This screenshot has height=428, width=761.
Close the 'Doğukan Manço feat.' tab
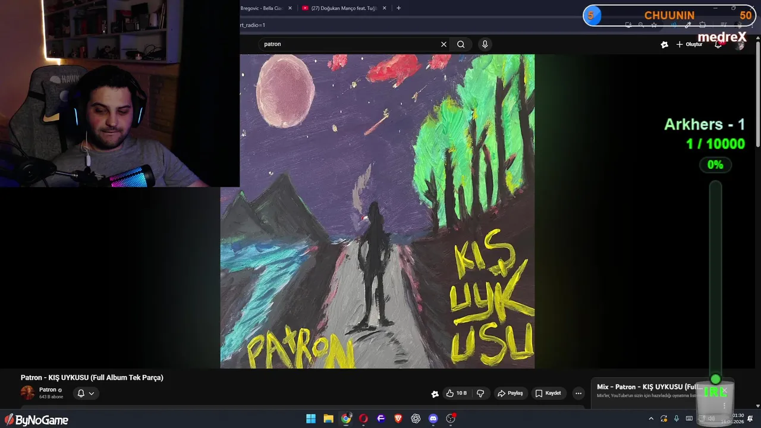tap(384, 8)
